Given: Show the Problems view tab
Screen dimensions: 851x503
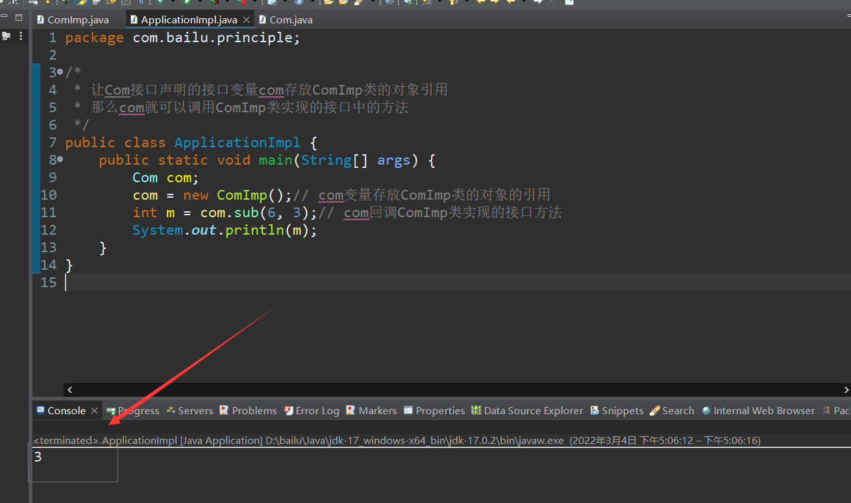Looking at the screenshot, I should (x=248, y=410).
